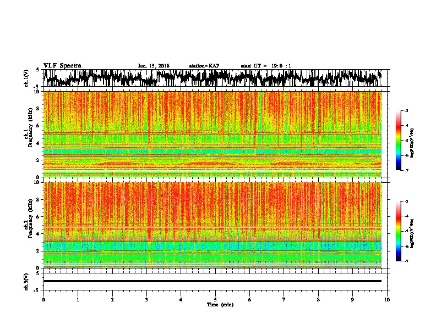Click the "2" kHz tick on ch.2 axis
This screenshot has width=436, height=336.
point(39,251)
